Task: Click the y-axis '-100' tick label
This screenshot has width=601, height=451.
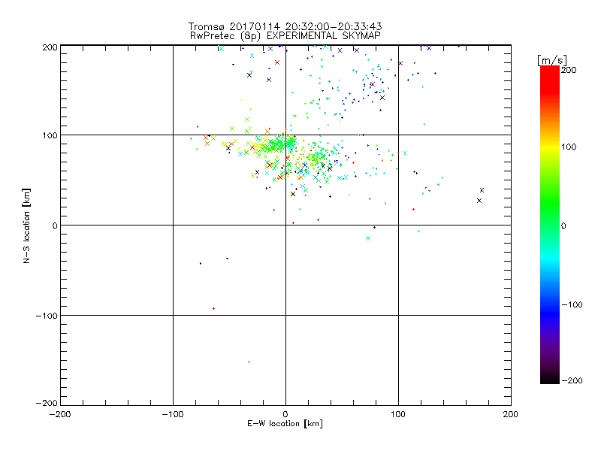Action: click(x=47, y=316)
